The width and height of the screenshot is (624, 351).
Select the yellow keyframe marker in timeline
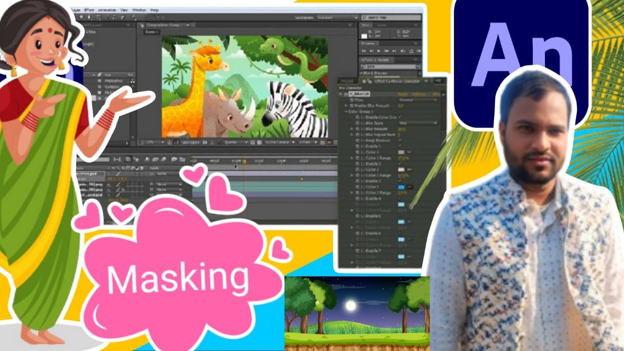point(302,179)
